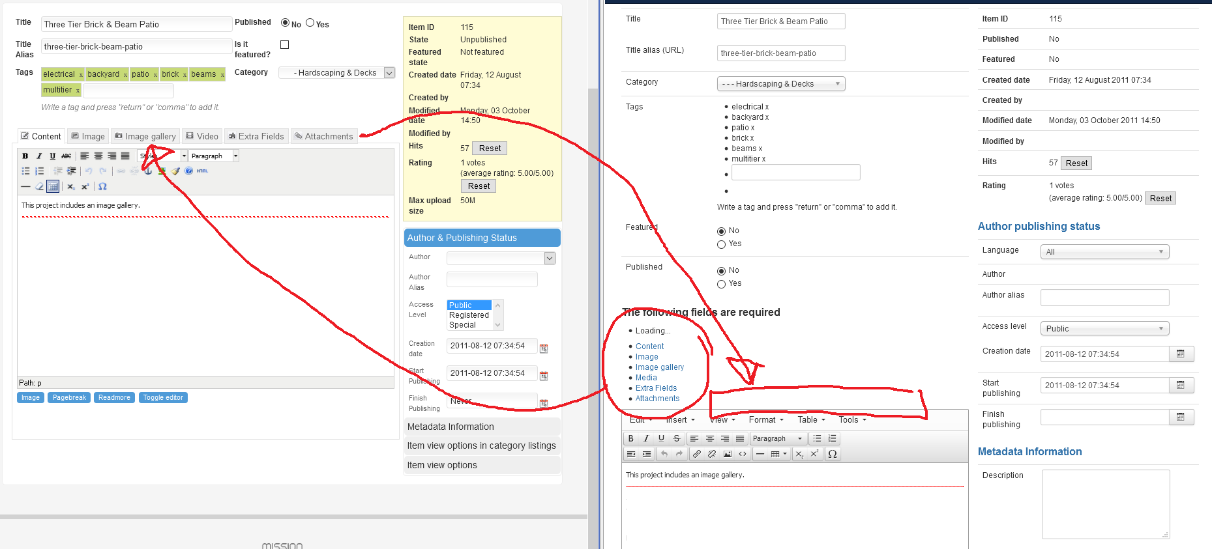Select Published 'No' in right panel
The image size is (1212, 549).
(x=721, y=271)
